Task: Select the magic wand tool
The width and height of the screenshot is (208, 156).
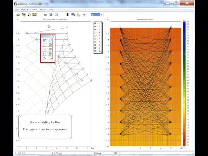Action: (45, 58)
